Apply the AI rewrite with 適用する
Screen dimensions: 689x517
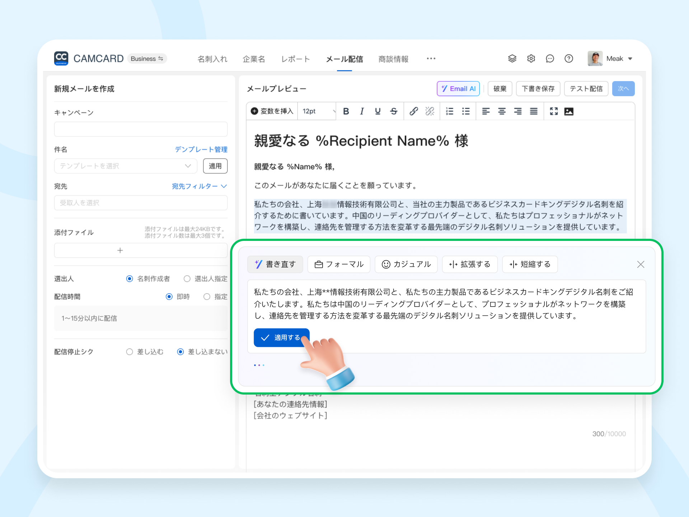282,337
